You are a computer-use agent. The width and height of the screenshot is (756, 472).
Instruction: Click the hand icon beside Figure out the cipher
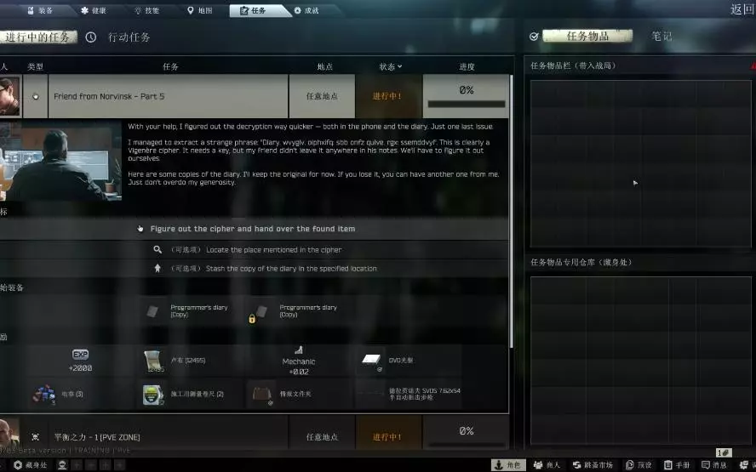(140, 229)
